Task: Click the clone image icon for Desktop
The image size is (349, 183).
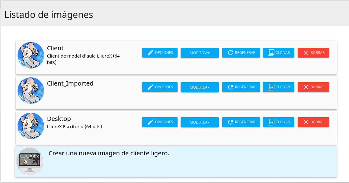Action: click(271, 122)
